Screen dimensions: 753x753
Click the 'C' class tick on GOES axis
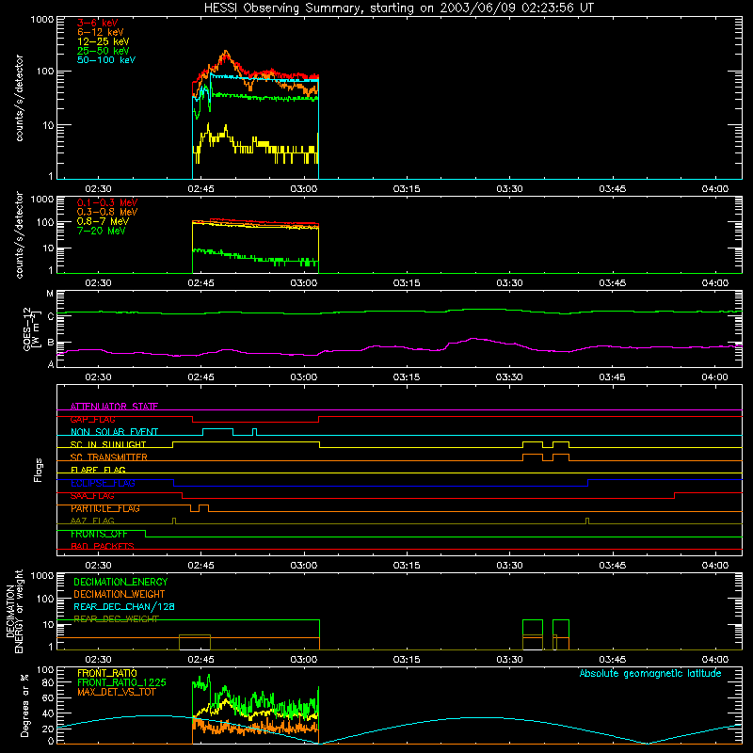[51, 316]
